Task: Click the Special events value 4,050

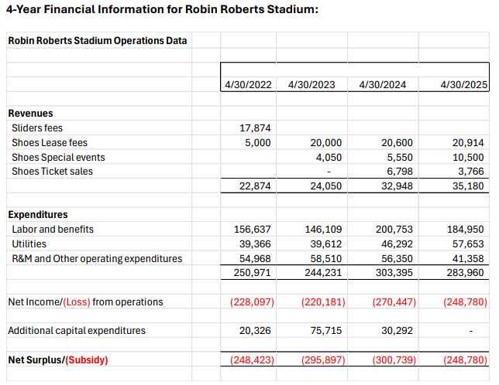Action: point(329,158)
